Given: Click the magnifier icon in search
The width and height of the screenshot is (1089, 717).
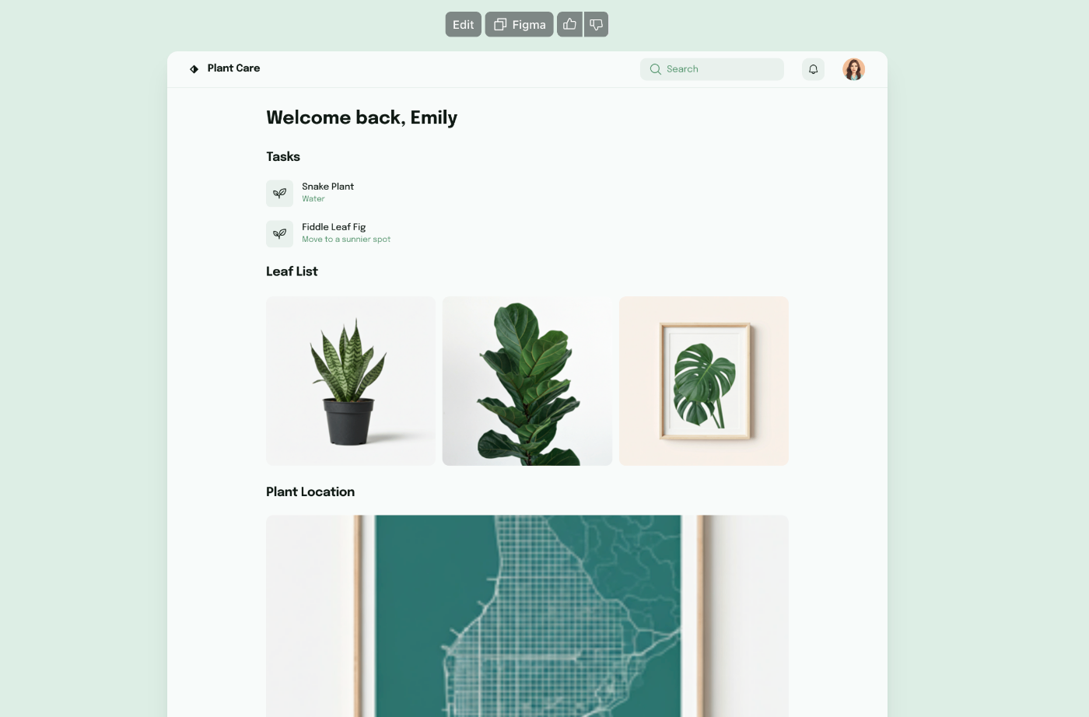Looking at the screenshot, I should (x=656, y=69).
